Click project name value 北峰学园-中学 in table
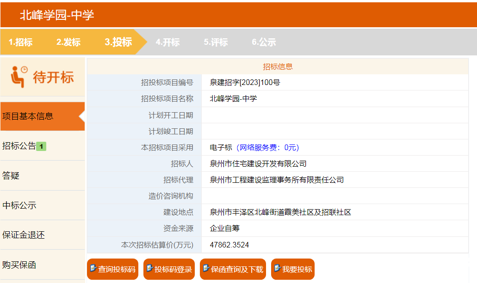This screenshot has height=283, width=477. (x=233, y=99)
